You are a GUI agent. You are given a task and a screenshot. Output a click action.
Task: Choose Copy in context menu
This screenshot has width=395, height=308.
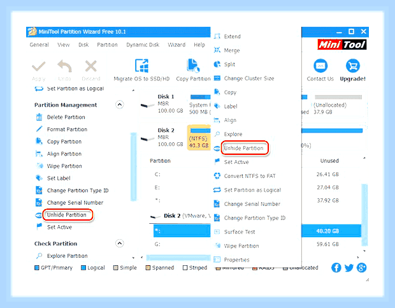click(230, 92)
